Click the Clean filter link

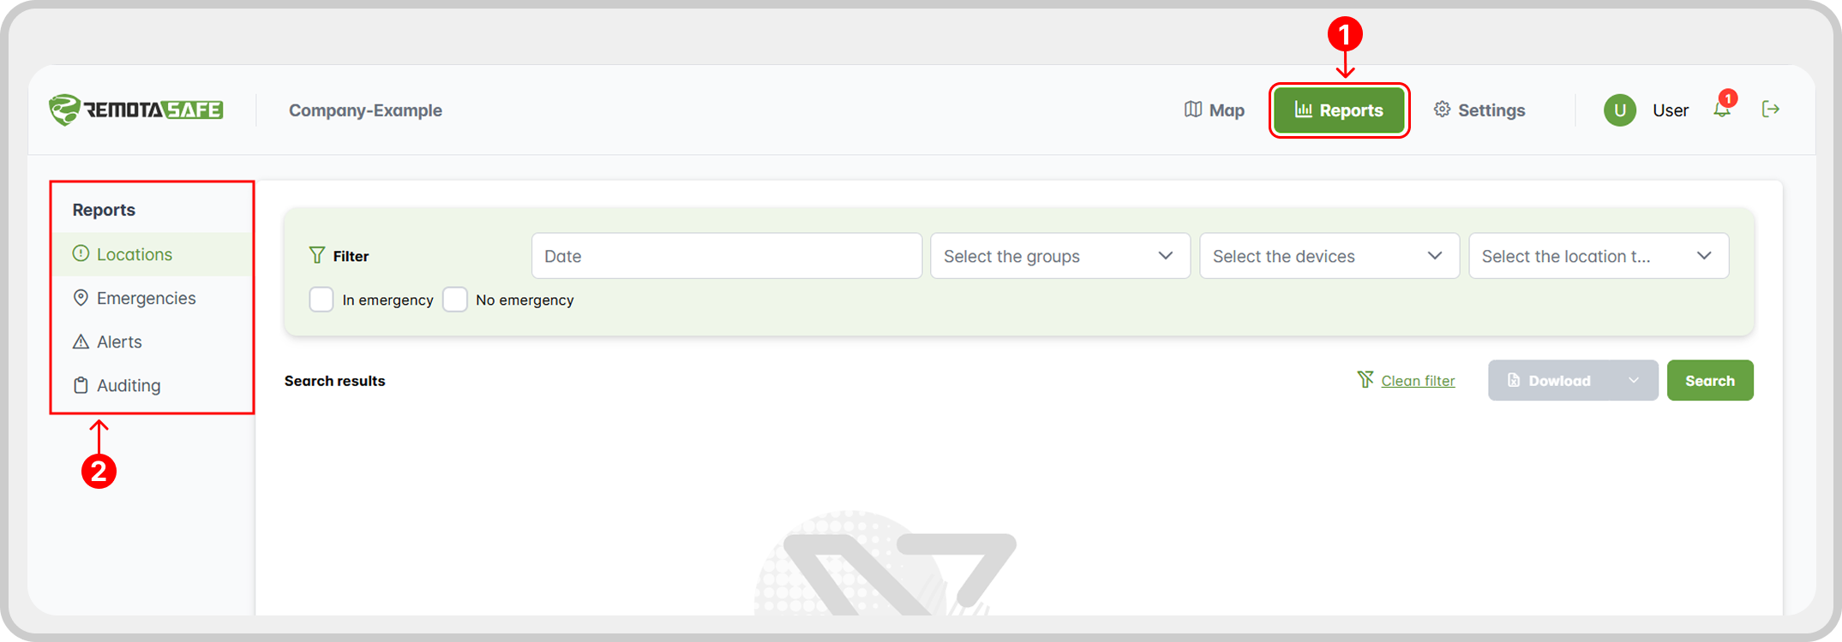click(x=1418, y=381)
